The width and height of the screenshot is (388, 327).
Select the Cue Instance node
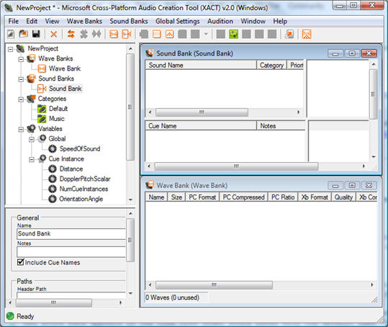[66, 158]
